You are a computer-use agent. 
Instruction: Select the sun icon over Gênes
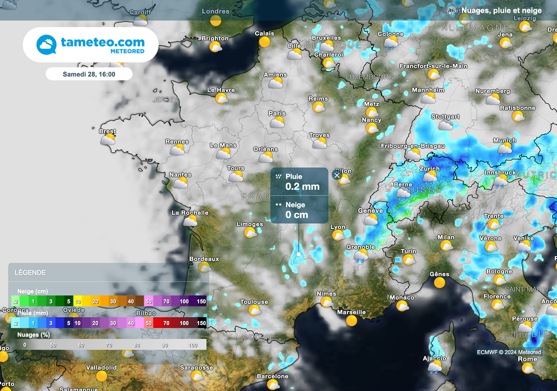coord(439,282)
